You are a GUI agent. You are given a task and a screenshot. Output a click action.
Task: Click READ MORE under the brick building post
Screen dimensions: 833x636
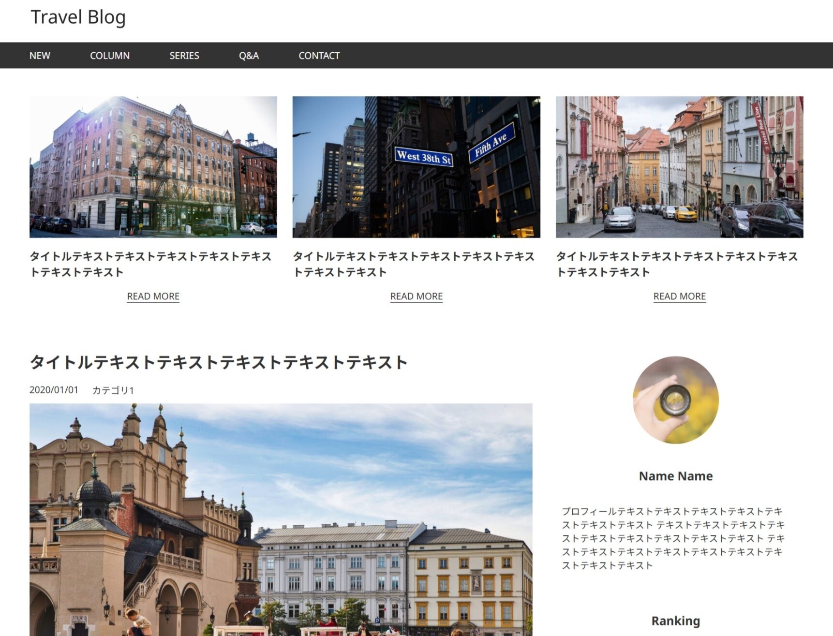tap(153, 296)
